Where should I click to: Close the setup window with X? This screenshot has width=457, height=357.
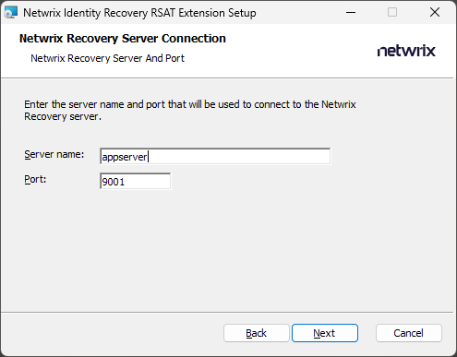pyautogui.click(x=435, y=12)
